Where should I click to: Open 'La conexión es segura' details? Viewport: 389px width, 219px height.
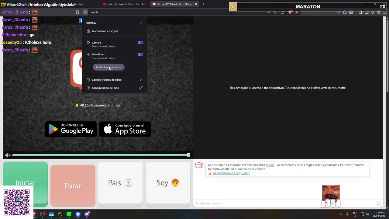115,31
